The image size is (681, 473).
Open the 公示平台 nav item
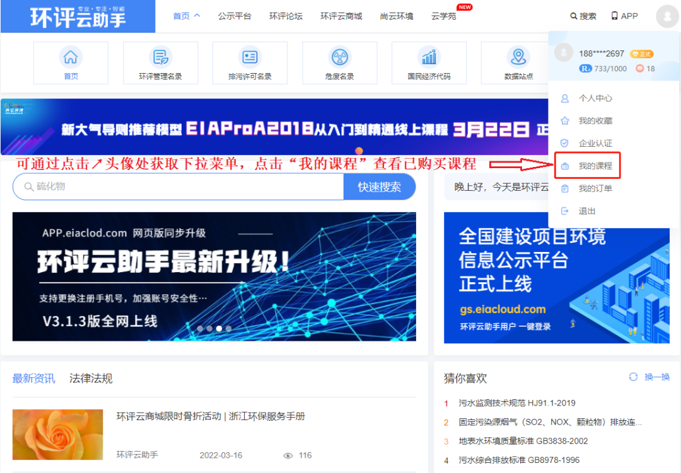pyautogui.click(x=235, y=16)
